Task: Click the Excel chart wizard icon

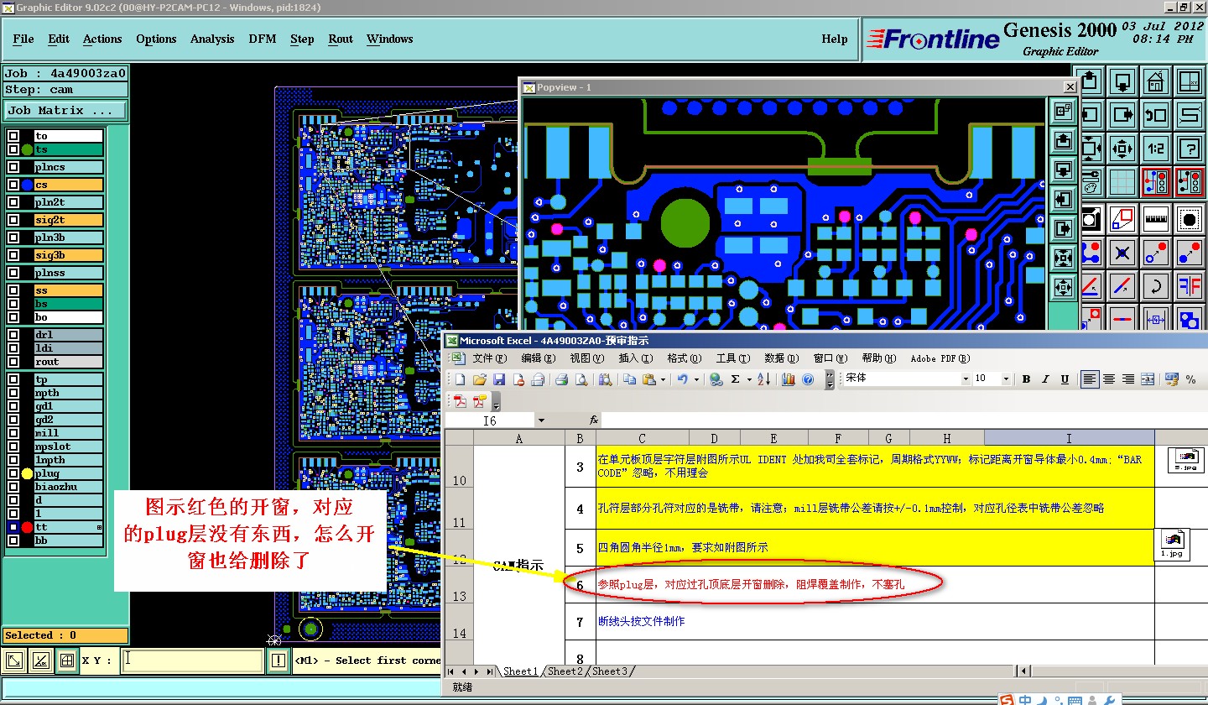Action: 789,379
